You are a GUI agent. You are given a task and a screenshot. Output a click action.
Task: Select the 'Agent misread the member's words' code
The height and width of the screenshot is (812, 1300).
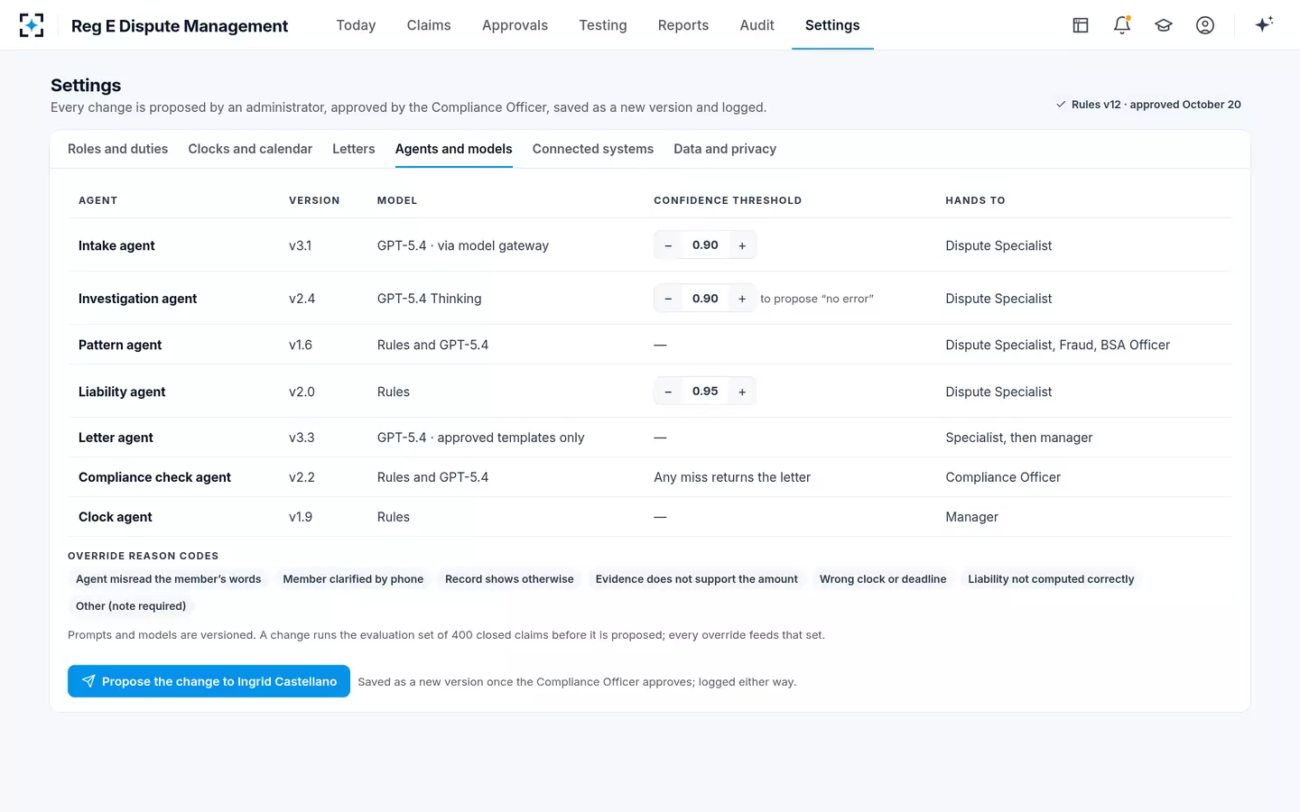[x=168, y=579]
